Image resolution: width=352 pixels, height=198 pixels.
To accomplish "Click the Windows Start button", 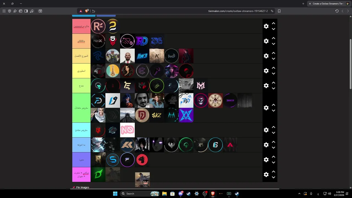I will 115,194.
